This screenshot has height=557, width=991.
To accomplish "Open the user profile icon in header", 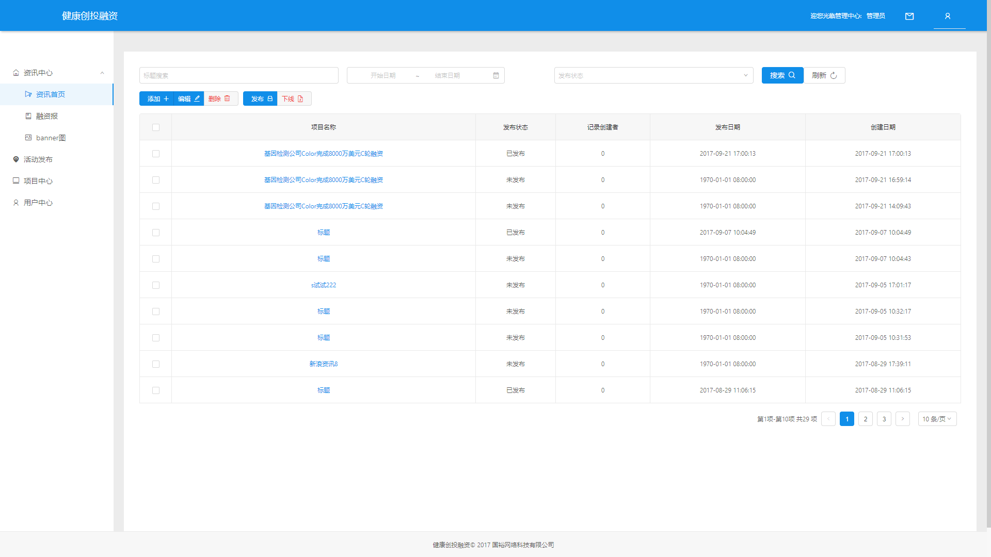I will [x=948, y=16].
